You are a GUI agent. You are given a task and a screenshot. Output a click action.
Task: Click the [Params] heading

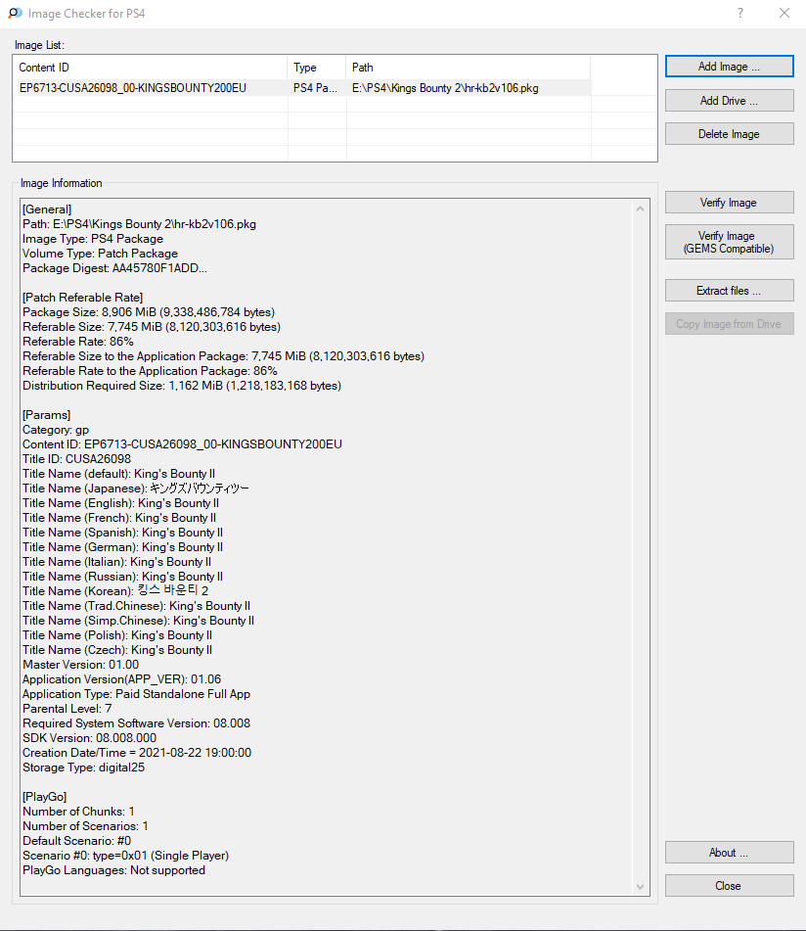46,414
